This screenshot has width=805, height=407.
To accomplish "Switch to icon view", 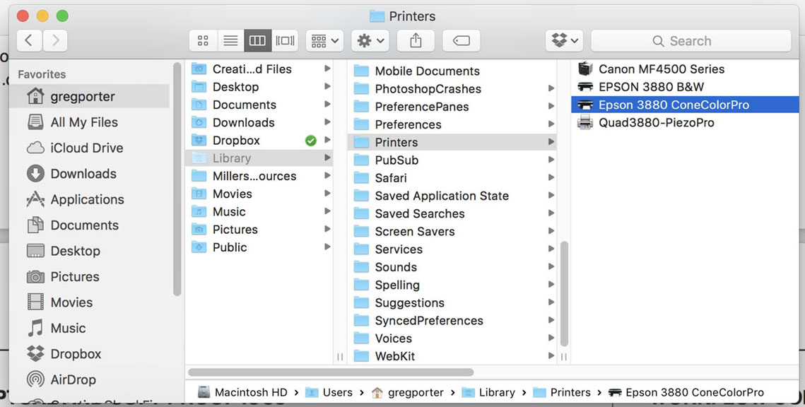I will pyautogui.click(x=203, y=40).
